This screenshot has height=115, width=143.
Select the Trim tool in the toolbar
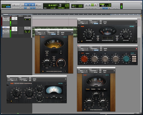(26, 5)
